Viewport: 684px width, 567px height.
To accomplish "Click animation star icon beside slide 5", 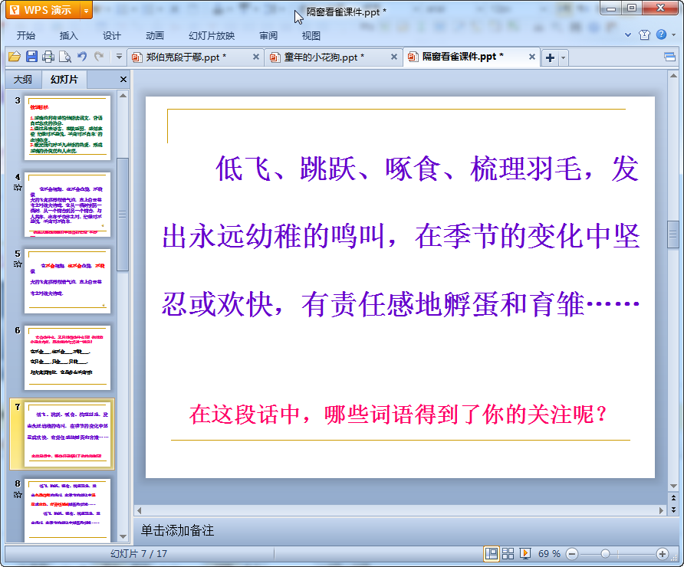I will [x=18, y=264].
